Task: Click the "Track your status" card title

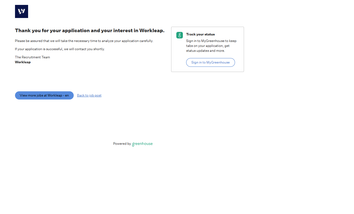Action: 200,34
